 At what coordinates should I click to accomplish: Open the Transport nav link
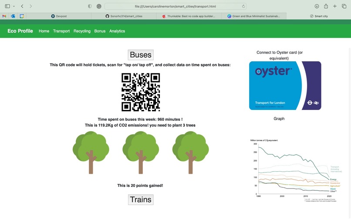click(61, 31)
